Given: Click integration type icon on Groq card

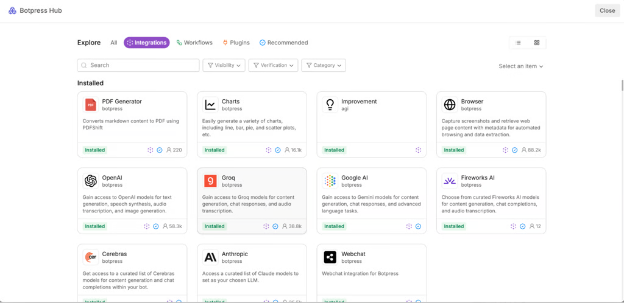Looking at the screenshot, I should [x=266, y=226].
